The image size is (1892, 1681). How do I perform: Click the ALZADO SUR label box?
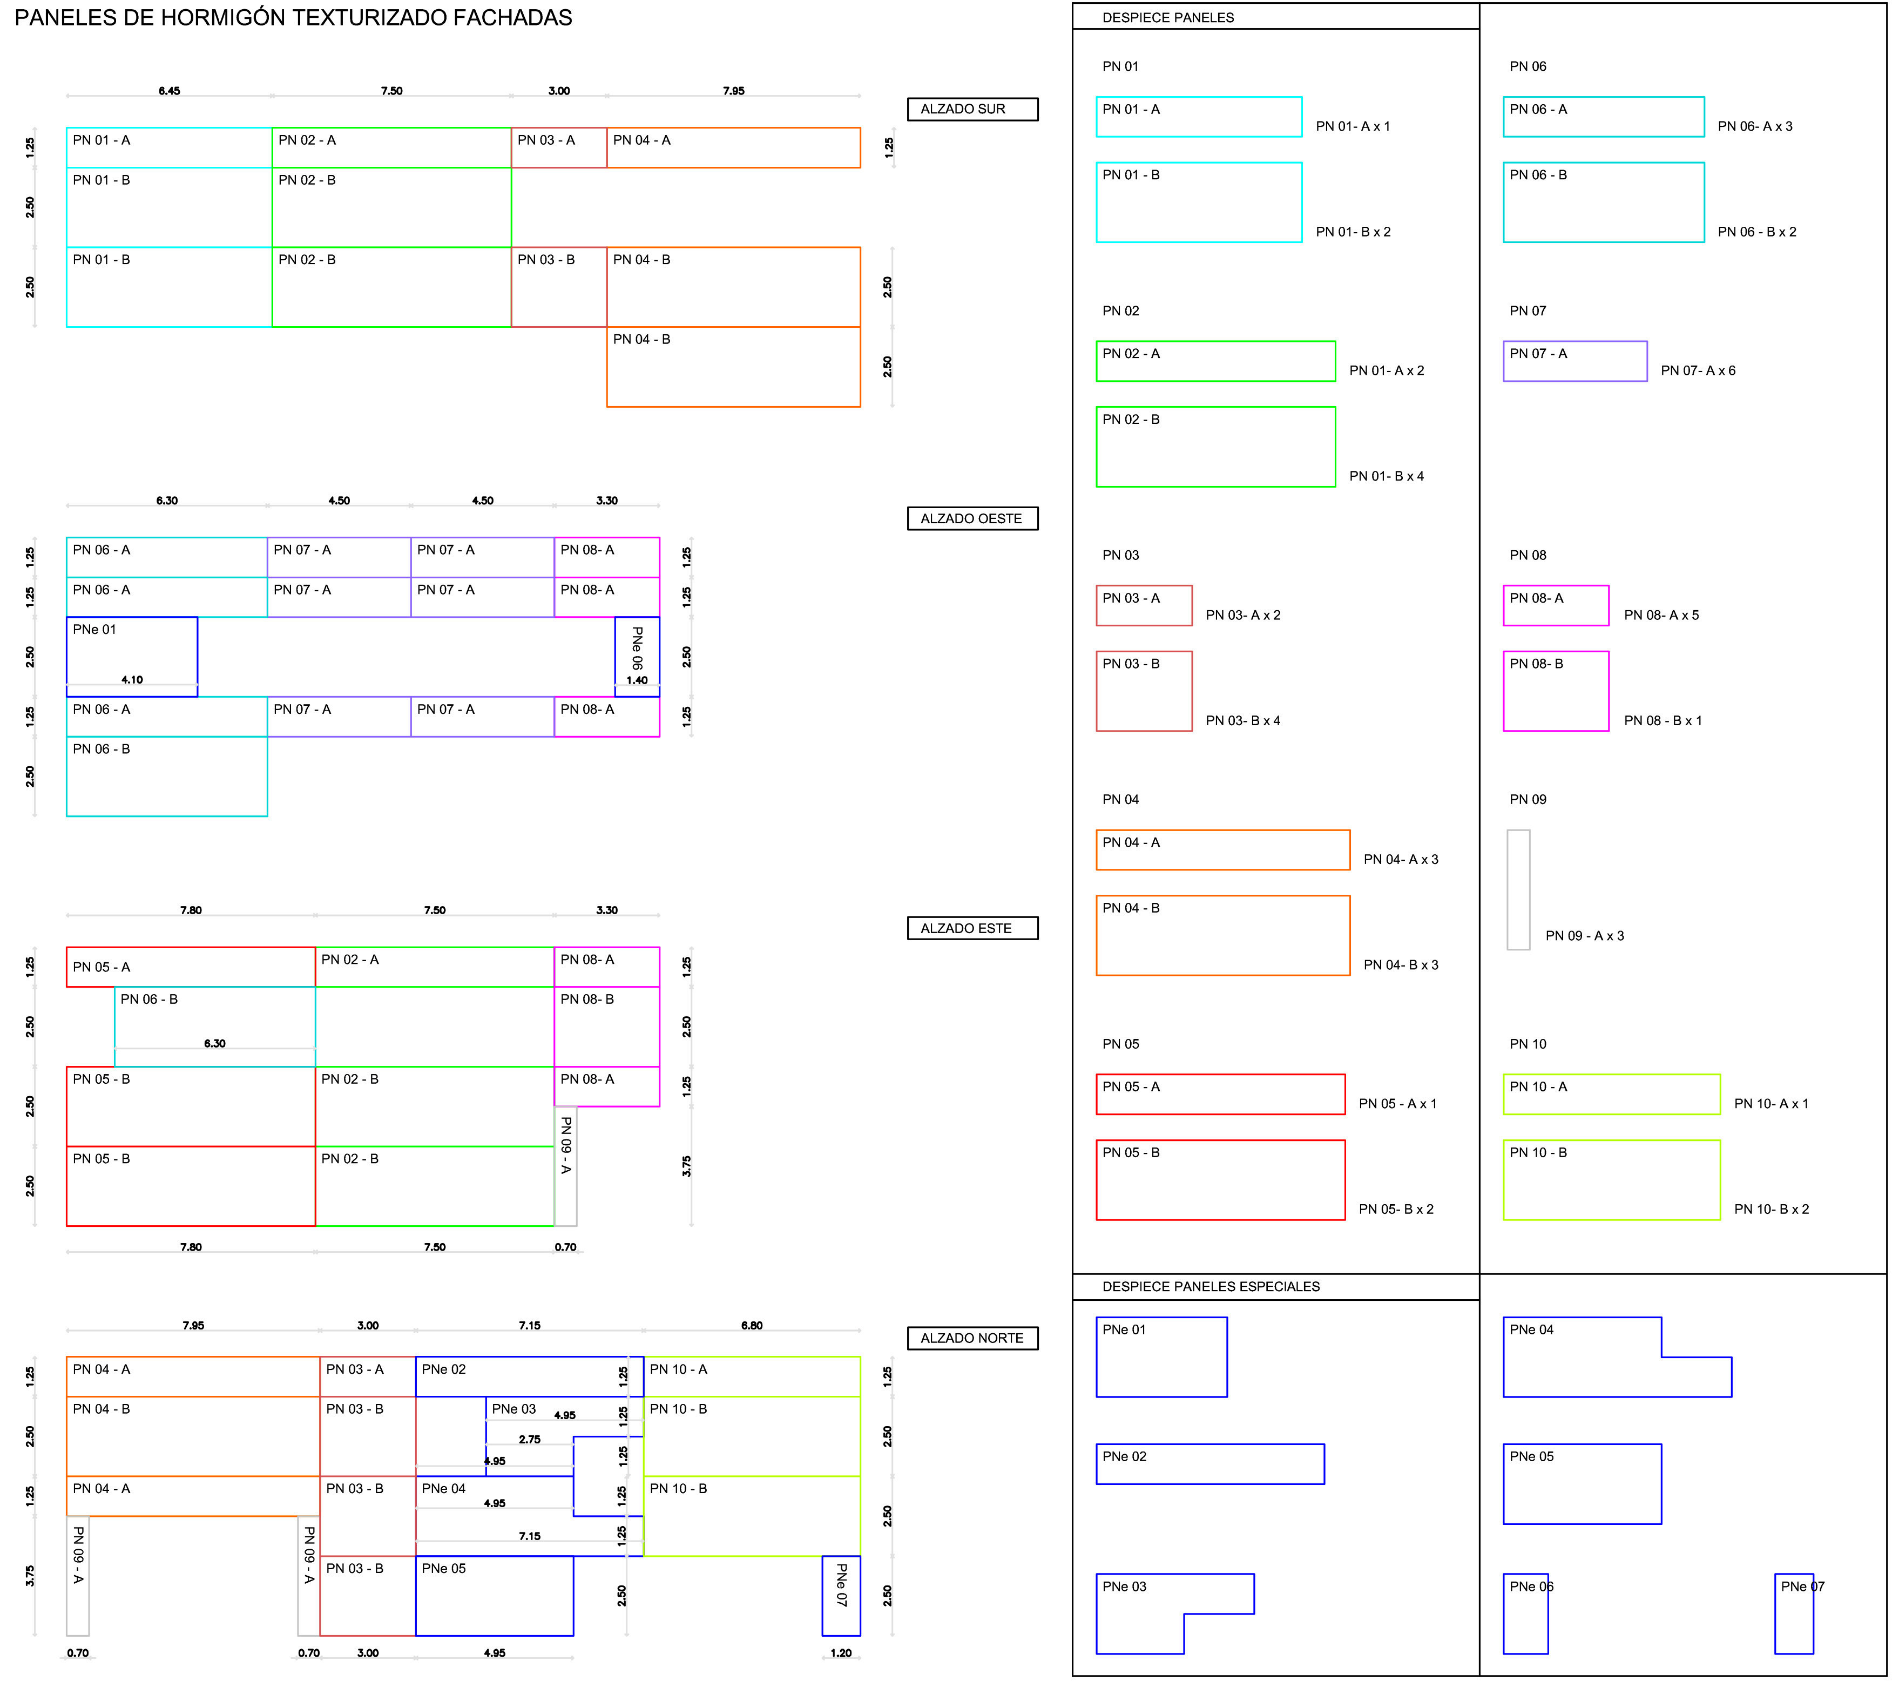click(x=972, y=109)
